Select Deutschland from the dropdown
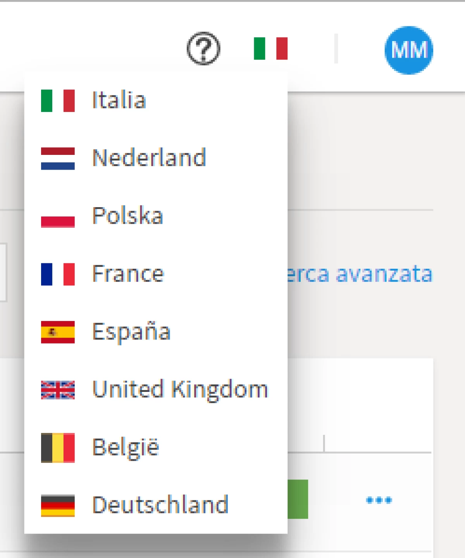 tap(160, 505)
